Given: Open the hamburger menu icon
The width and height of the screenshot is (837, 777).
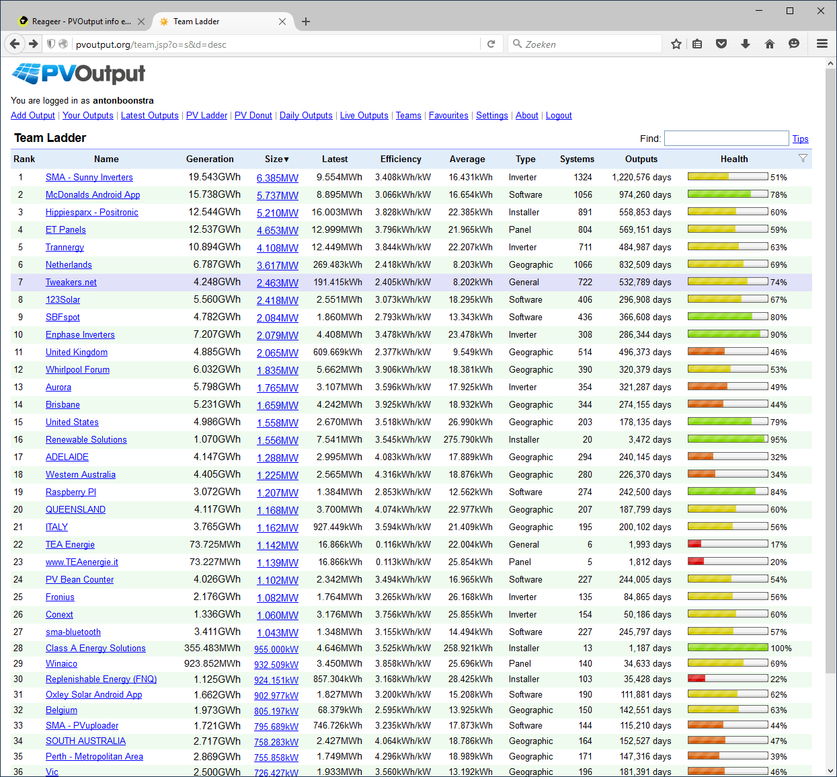Looking at the screenshot, I should [x=822, y=44].
